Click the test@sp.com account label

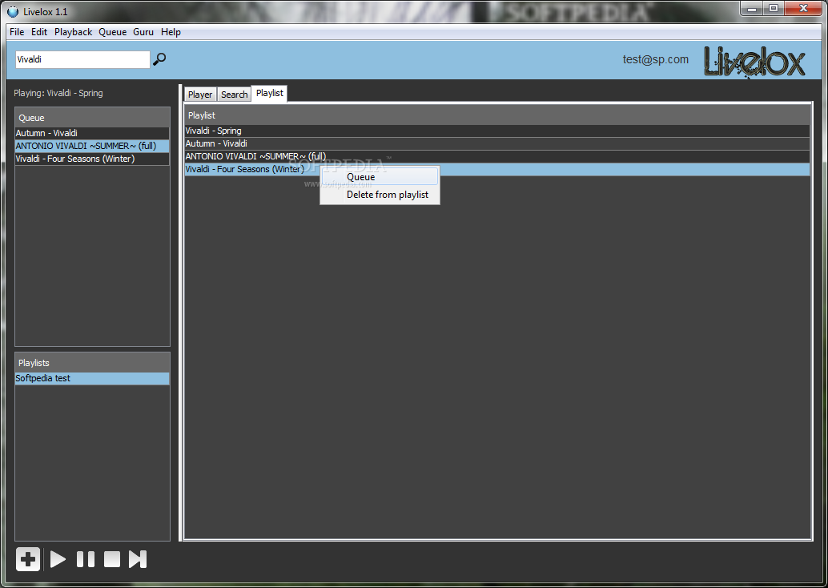655,59
